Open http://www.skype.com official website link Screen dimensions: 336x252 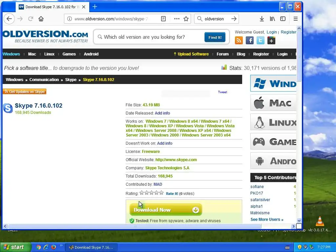pos(176,160)
